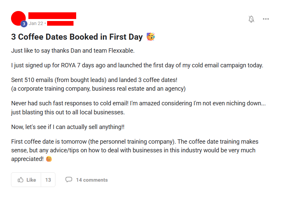Open the redacted author name link
This screenshot has height=198, width=286.
pos(52,16)
